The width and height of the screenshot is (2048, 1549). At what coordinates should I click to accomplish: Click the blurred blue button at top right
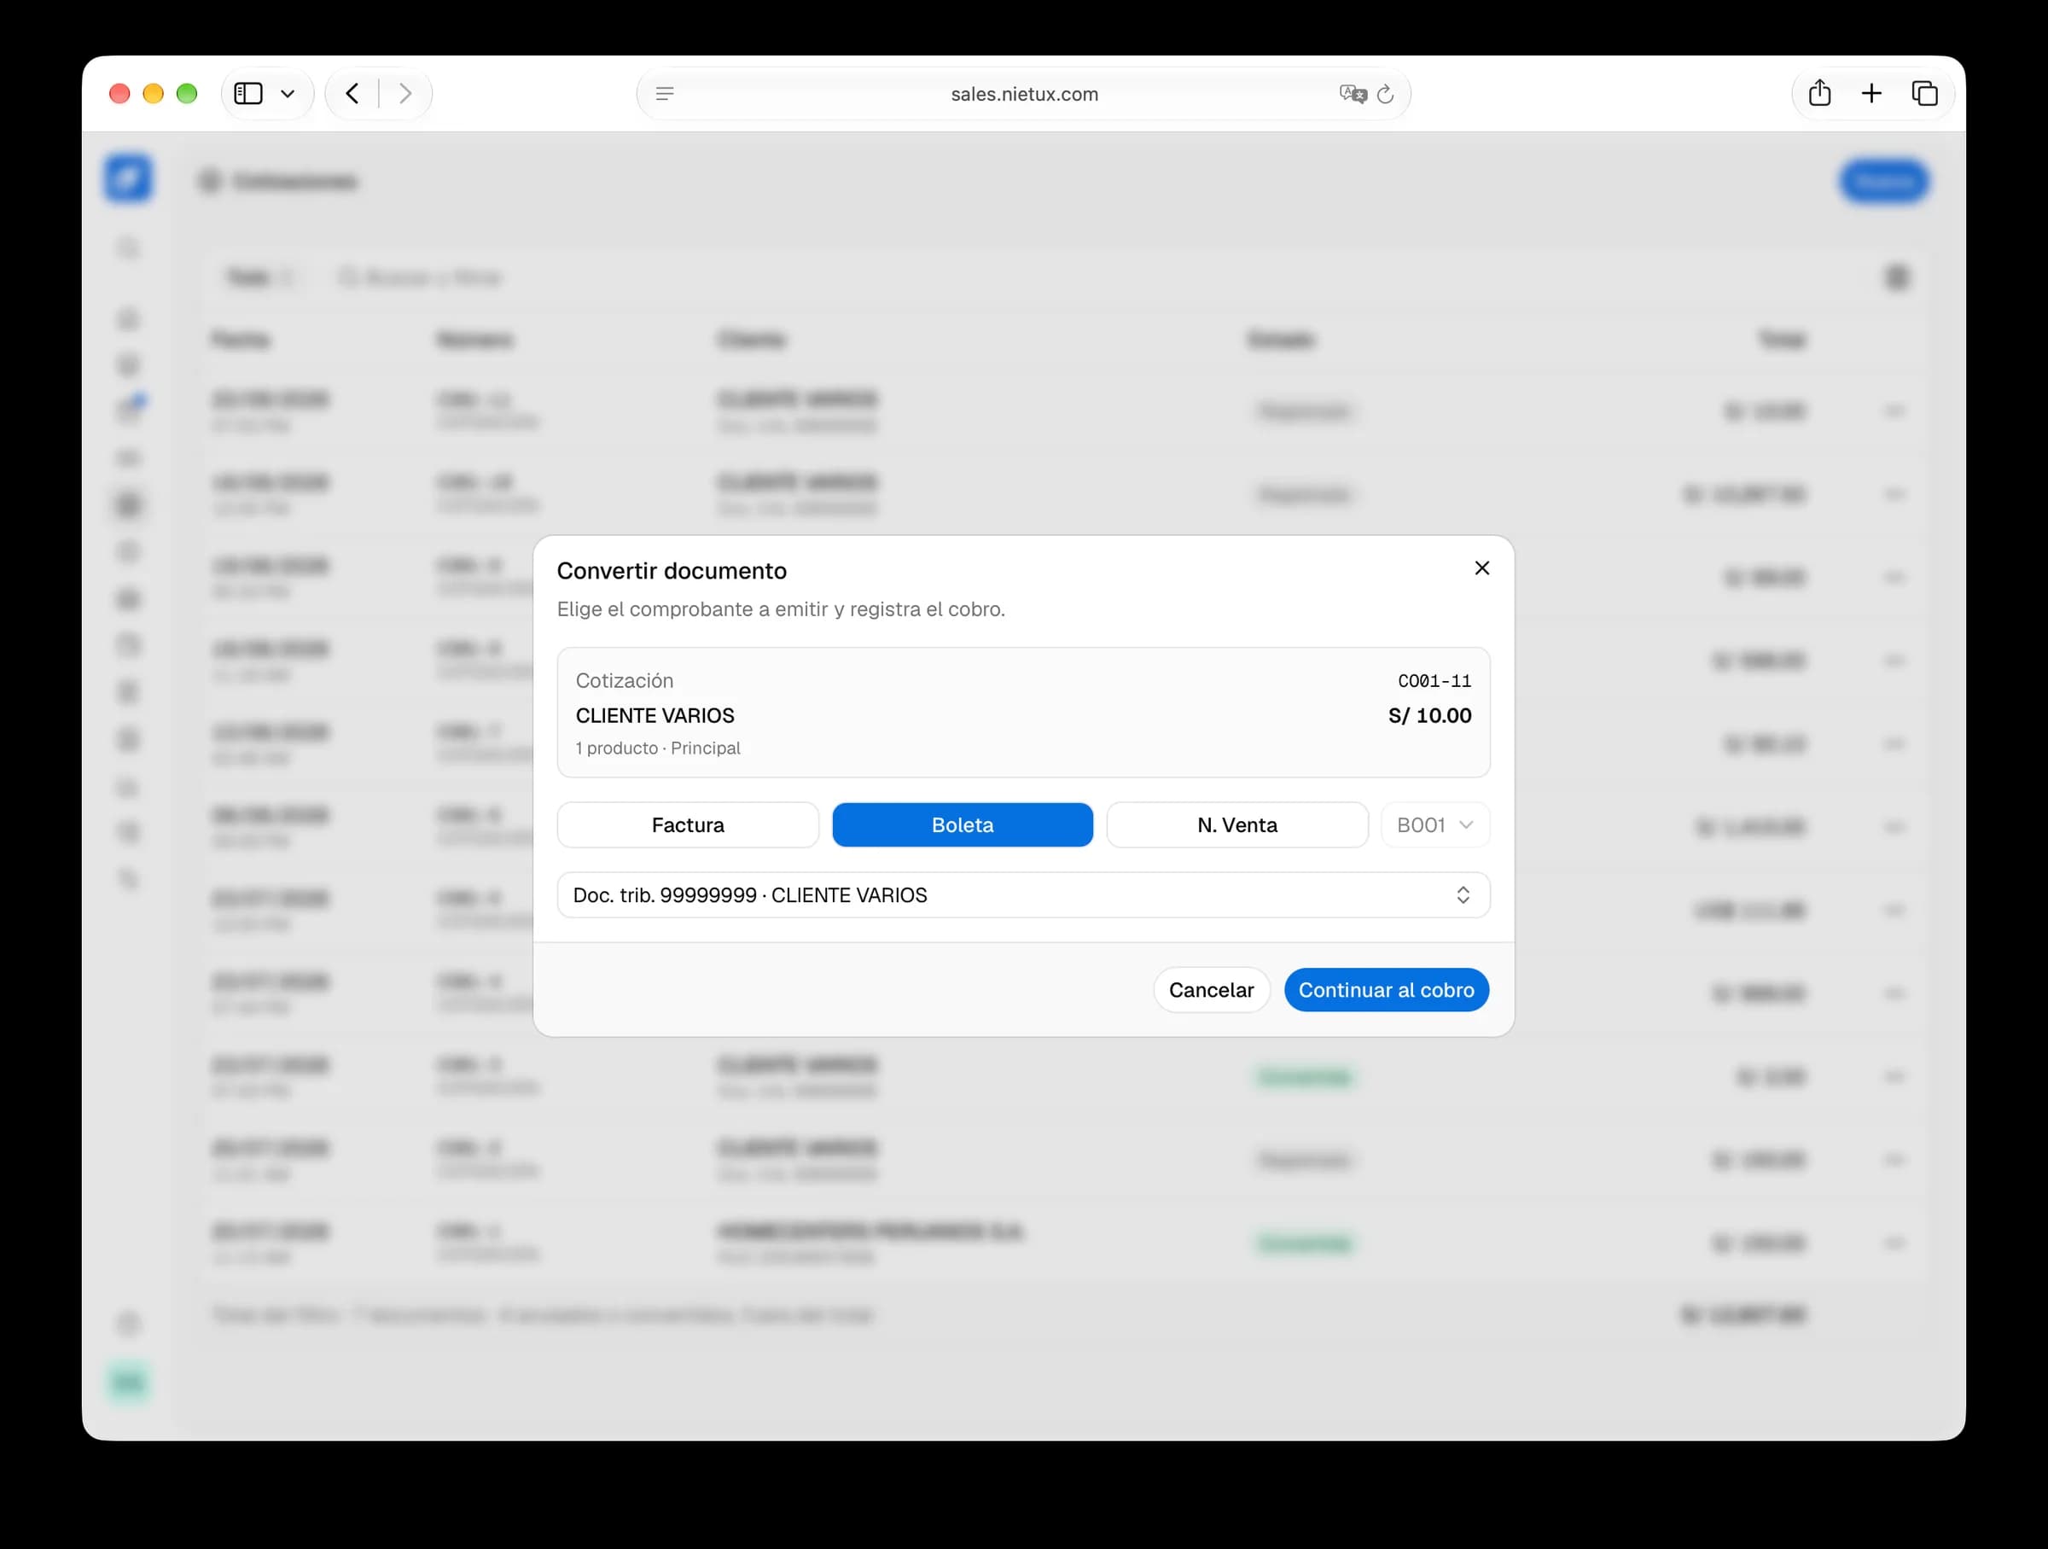[x=1884, y=182]
